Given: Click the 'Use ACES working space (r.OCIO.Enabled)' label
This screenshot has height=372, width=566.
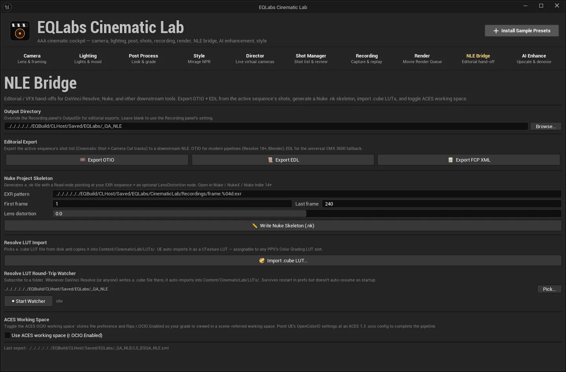Looking at the screenshot, I should click(57, 335).
